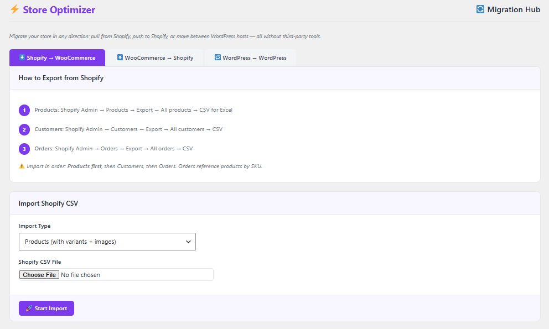Click the 'Shopify CSV File' label

coord(39,262)
